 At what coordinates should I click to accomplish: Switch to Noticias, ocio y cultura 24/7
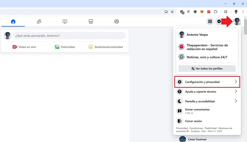[207, 57]
